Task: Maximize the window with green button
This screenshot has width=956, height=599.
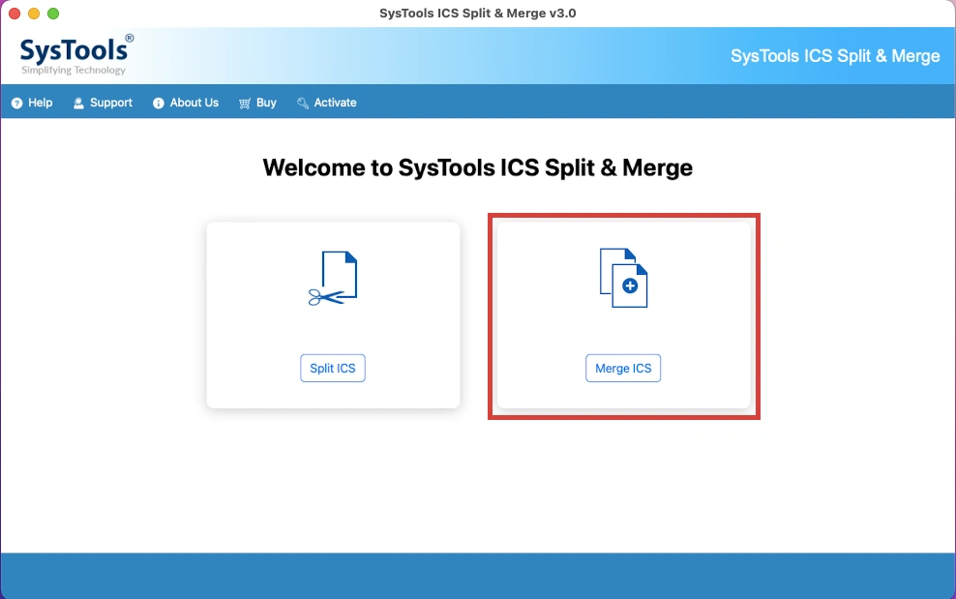Action: coord(53,14)
